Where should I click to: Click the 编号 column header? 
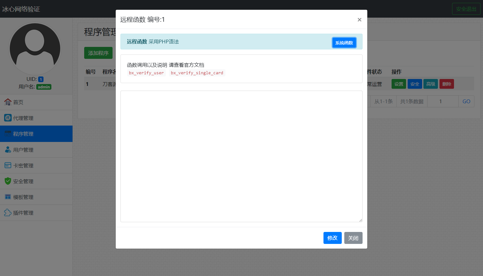91,72
